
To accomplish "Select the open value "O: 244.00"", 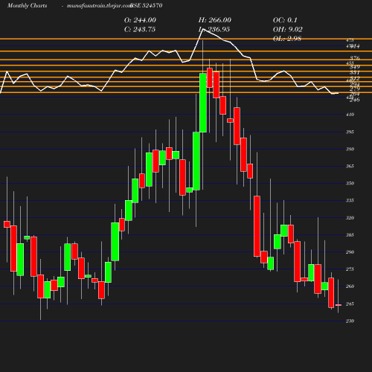I will tap(140, 20).
